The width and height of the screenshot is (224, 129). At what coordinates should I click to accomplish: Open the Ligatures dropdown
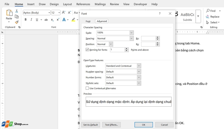[x=139, y=66]
